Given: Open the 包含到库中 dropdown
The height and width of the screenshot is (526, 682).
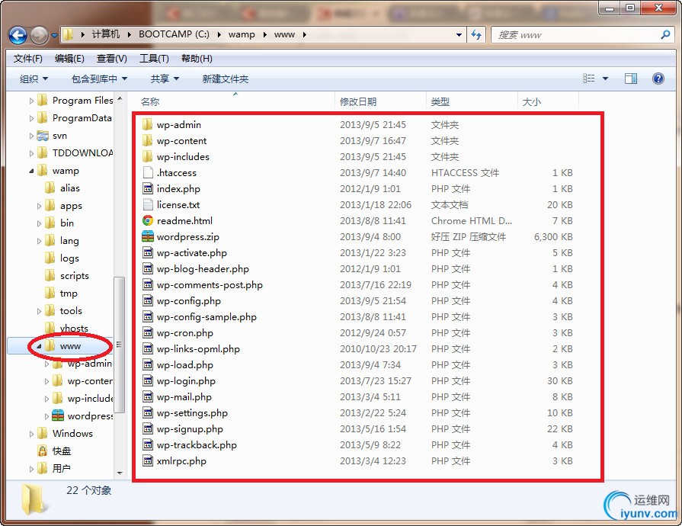Looking at the screenshot, I should (99, 79).
